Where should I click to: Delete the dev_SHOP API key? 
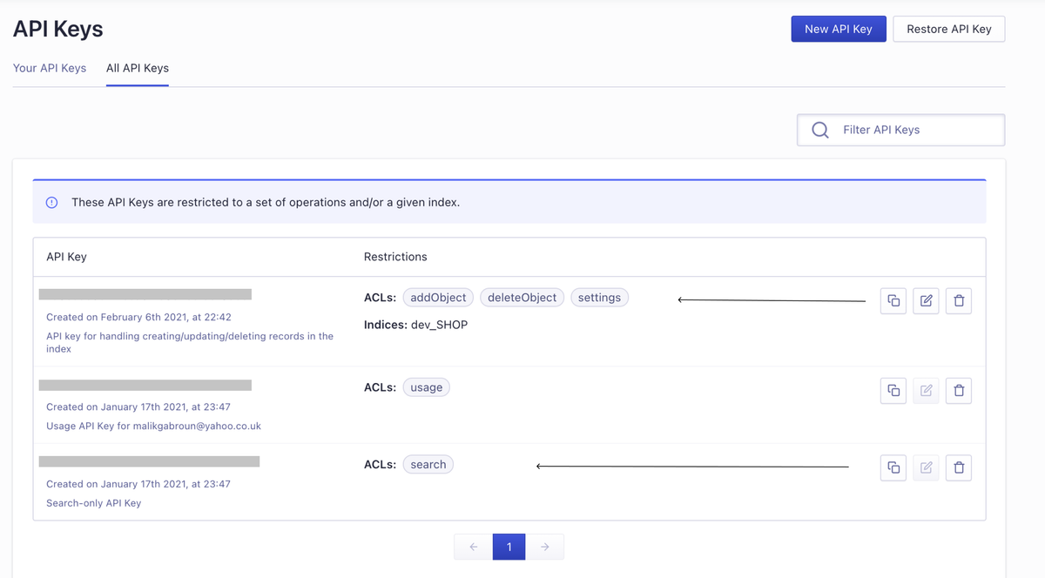click(959, 301)
